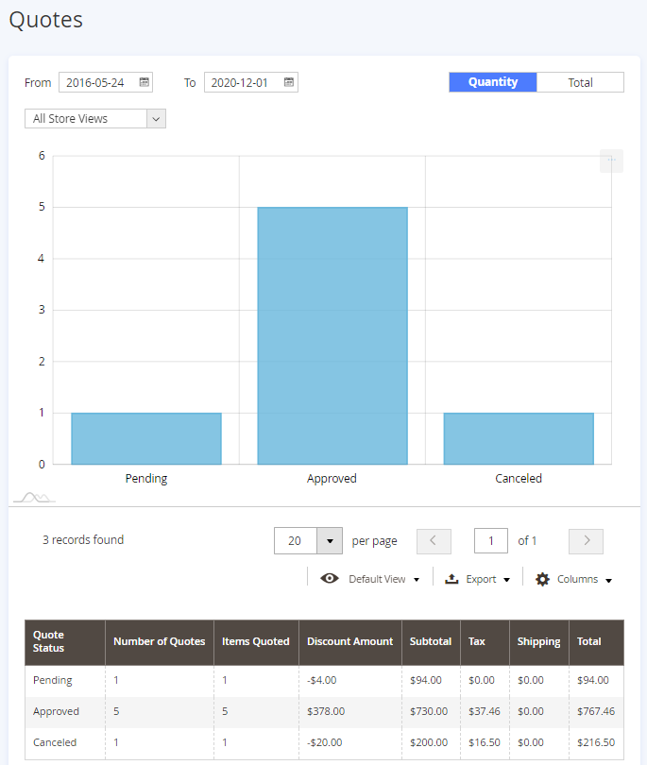Open the From date calendar picker
This screenshot has width=647, height=765.
[145, 83]
